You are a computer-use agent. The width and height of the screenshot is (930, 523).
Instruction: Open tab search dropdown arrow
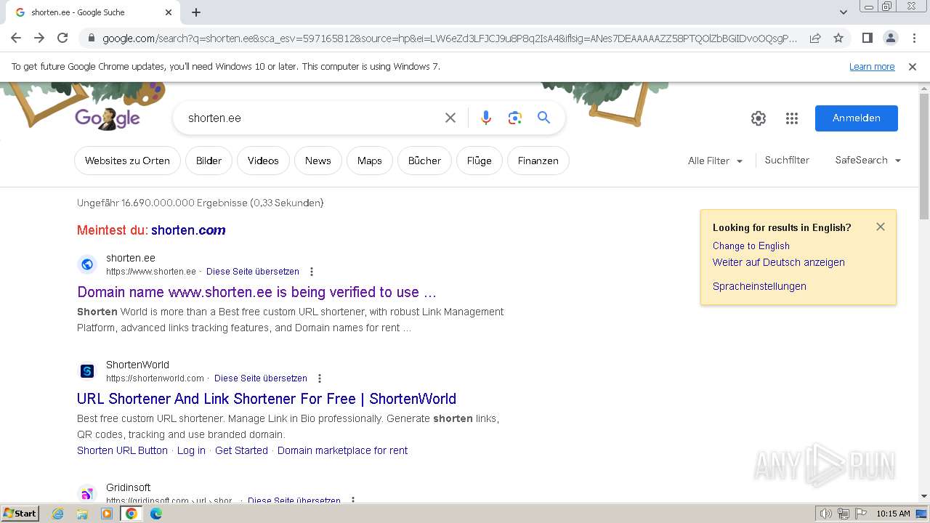point(843,12)
